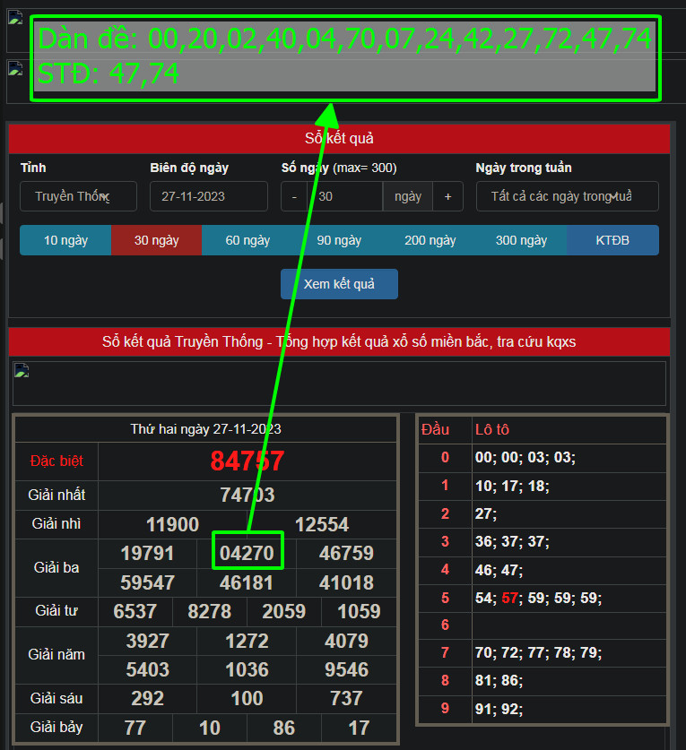
Task: Switch to the 60 ngày tab
Action: point(247,240)
